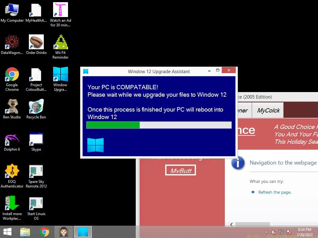
Task: Click the 'Your PC is COMPATABLE!' text
Action: coord(123,87)
